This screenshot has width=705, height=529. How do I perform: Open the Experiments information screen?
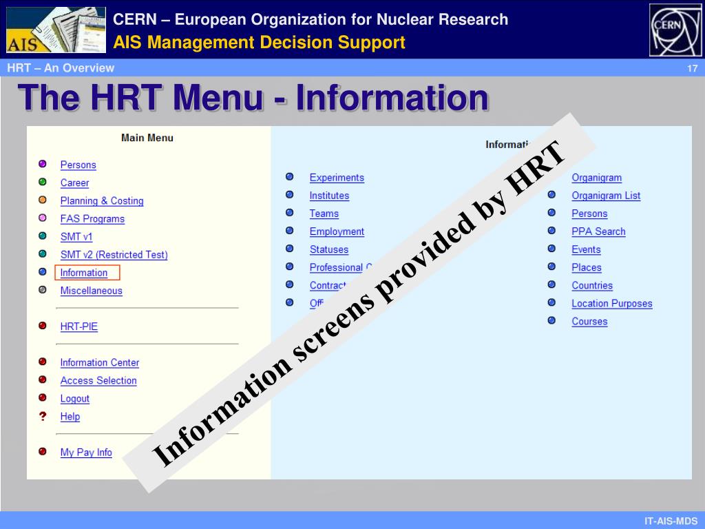tap(337, 178)
